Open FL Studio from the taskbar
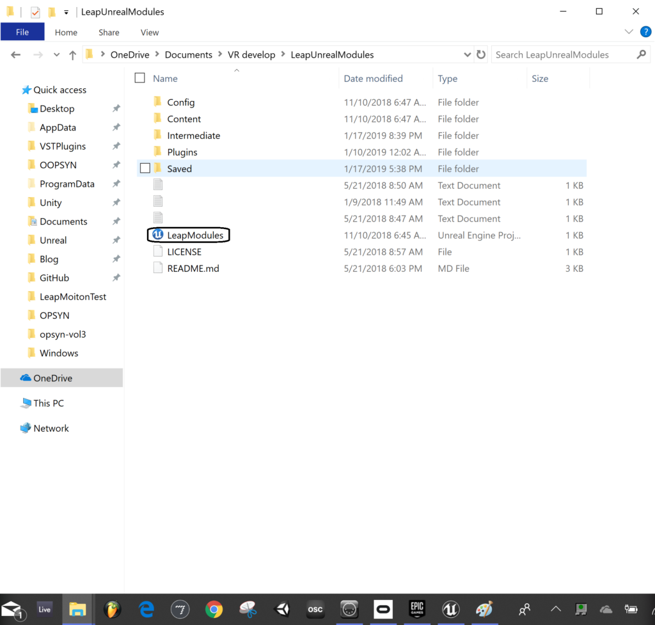Viewport: 655px width, 625px height. click(x=112, y=609)
